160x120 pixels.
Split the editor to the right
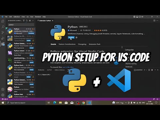tap(154, 21)
